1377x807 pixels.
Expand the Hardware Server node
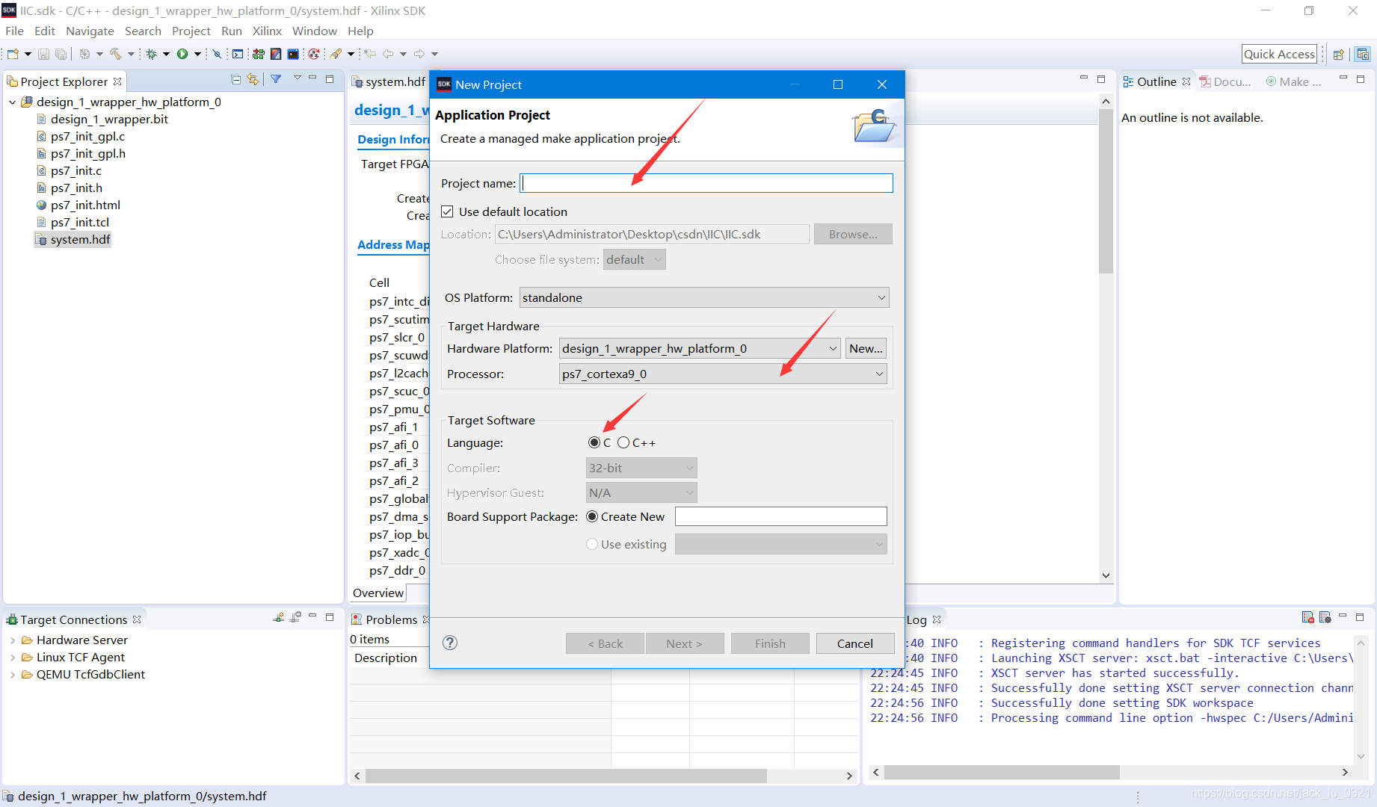[13, 640]
